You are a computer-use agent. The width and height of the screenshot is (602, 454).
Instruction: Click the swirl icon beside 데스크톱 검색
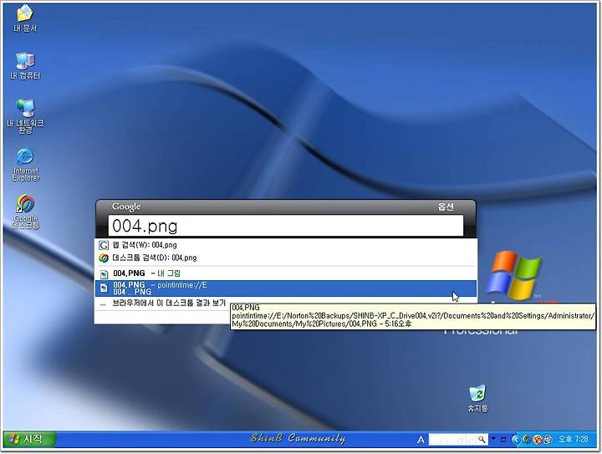pyautogui.click(x=104, y=258)
